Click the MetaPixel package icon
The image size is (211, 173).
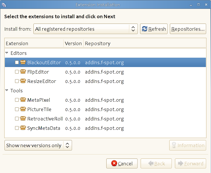point(23,100)
